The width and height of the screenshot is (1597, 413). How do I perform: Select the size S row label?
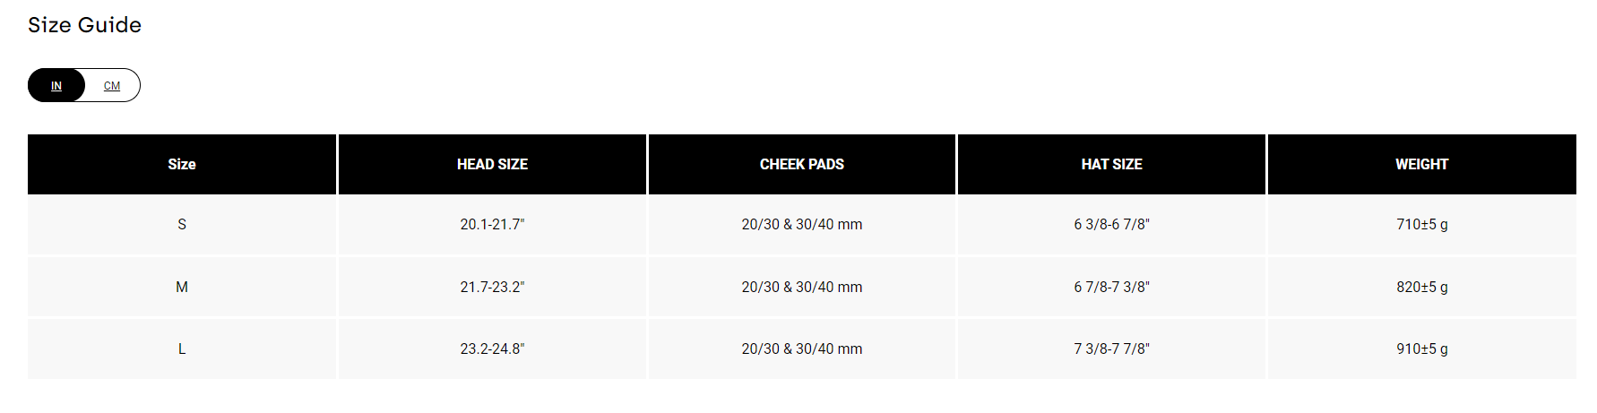182,224
